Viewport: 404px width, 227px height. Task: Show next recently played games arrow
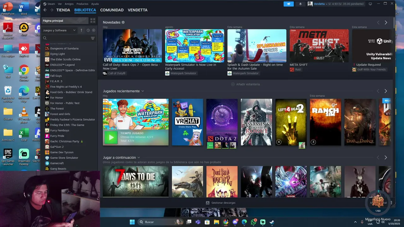point(386,91)
